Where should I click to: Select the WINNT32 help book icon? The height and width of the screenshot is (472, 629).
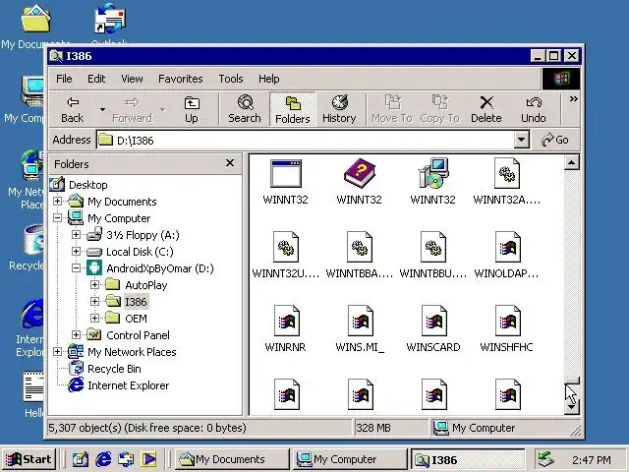[x=359, y=174]
